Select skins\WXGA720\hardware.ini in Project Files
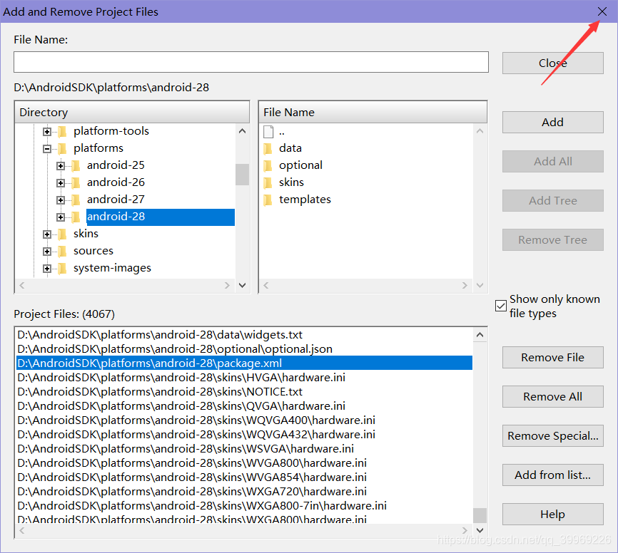618x553 pixels. tap(244, 491)
